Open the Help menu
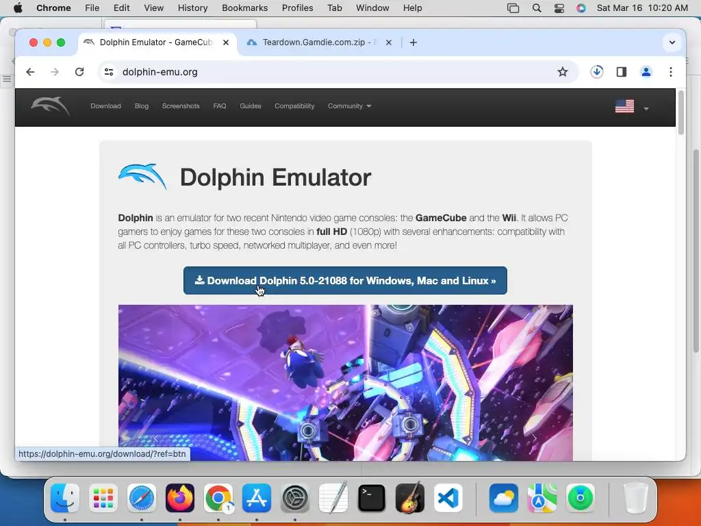This screenshot has height=526, width=701. (412, 8)
